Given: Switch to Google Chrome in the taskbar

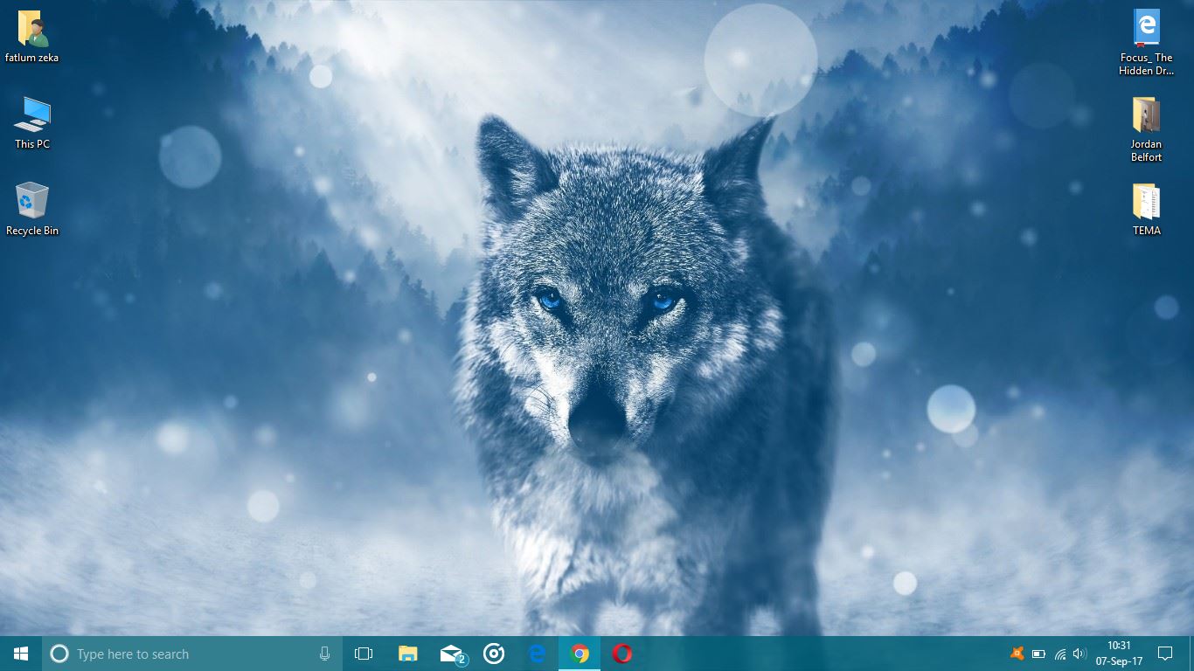Looking at the screenshot, I should pos(580,654).
